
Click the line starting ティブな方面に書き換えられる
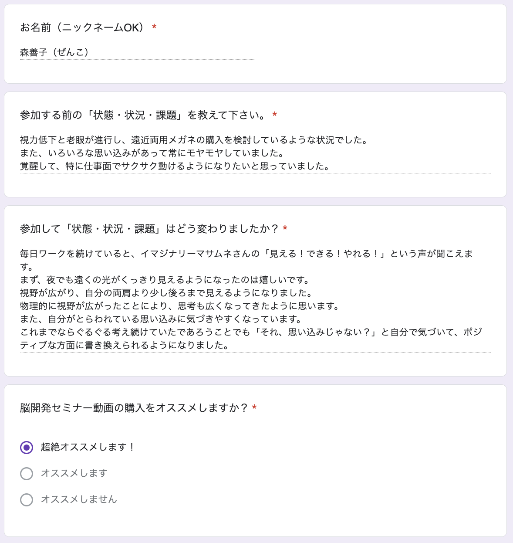point(125,345)
